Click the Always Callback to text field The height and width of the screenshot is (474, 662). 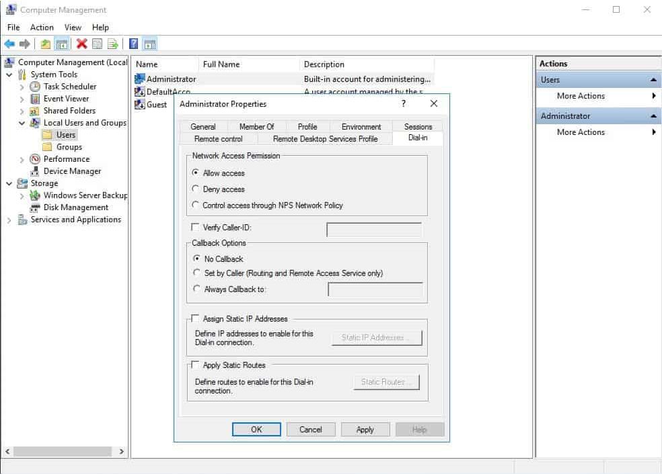tap(375, 289)
